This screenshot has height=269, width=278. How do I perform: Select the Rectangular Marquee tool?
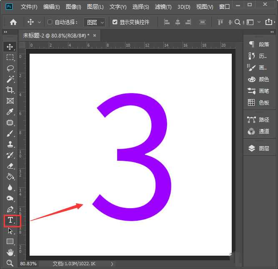[x=10, y=57]
